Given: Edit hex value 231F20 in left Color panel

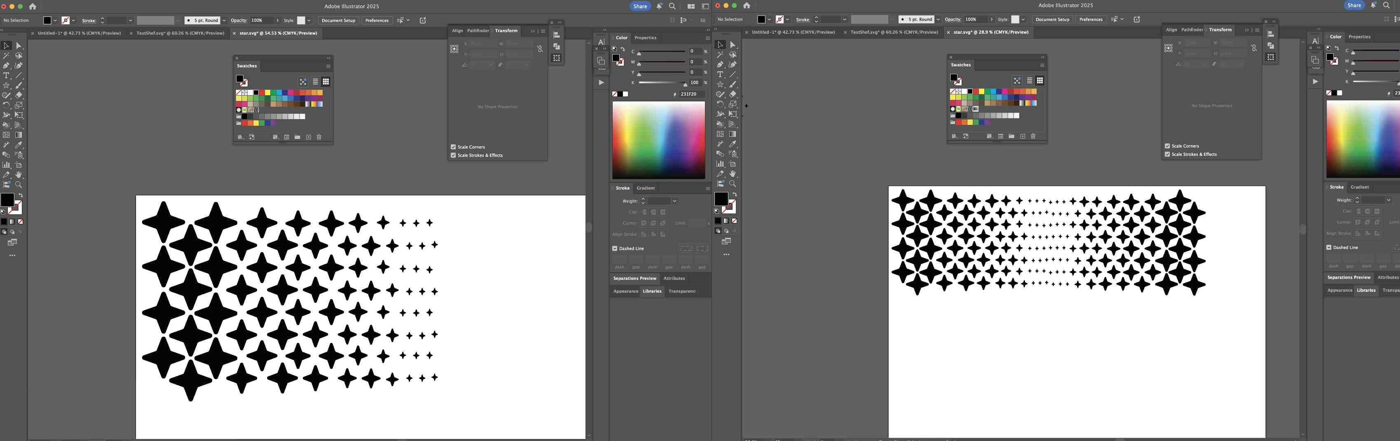Looking at the screenshot, I should click(x=692, y=94).
